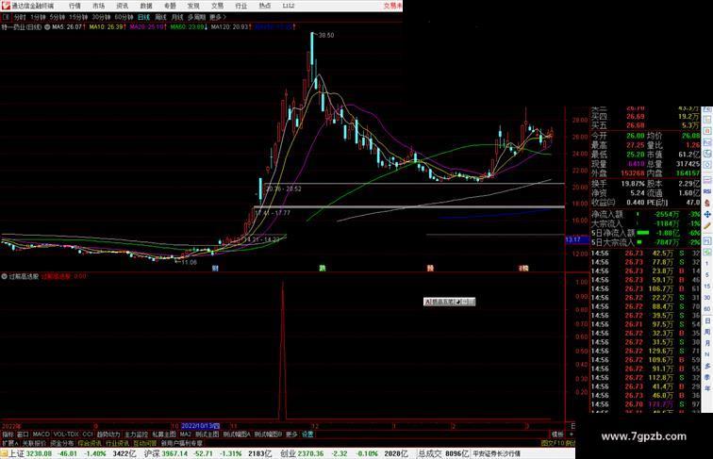Open the 关联报价 tab

tap(34, 443)
